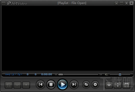Click the greyed return-arrow button
135x92 pixels.
click(x=17, y=85)
